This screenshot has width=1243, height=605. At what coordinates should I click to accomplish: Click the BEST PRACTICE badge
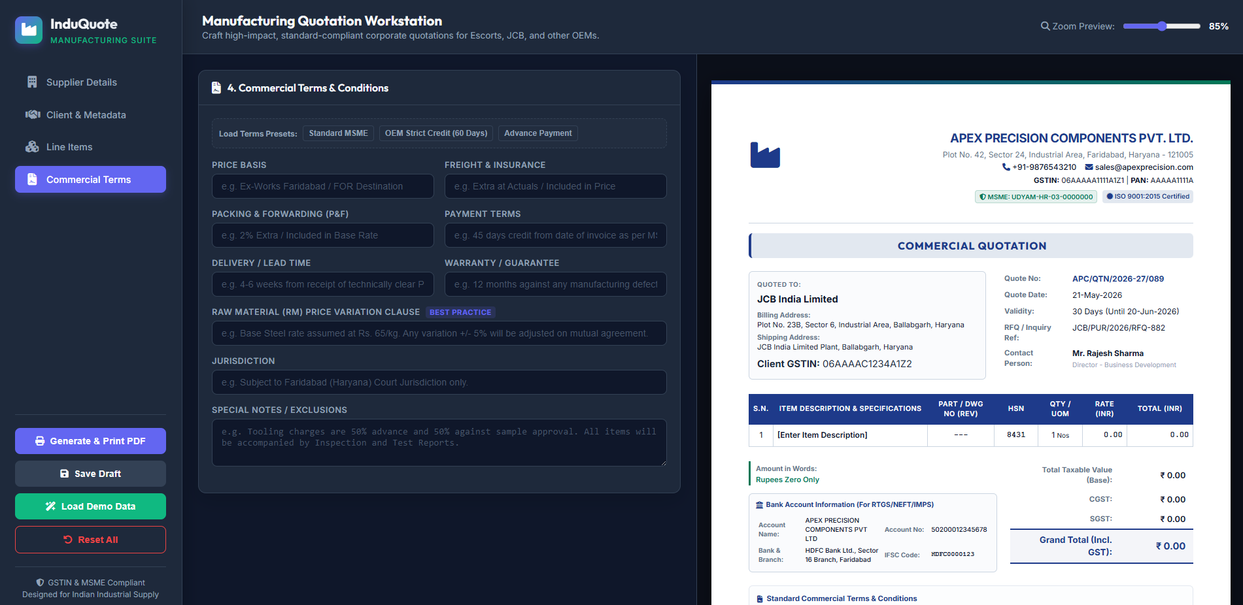[460, 312]
